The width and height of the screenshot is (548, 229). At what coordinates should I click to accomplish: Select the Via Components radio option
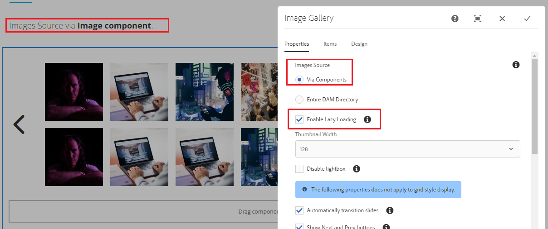tap(299, 80)
